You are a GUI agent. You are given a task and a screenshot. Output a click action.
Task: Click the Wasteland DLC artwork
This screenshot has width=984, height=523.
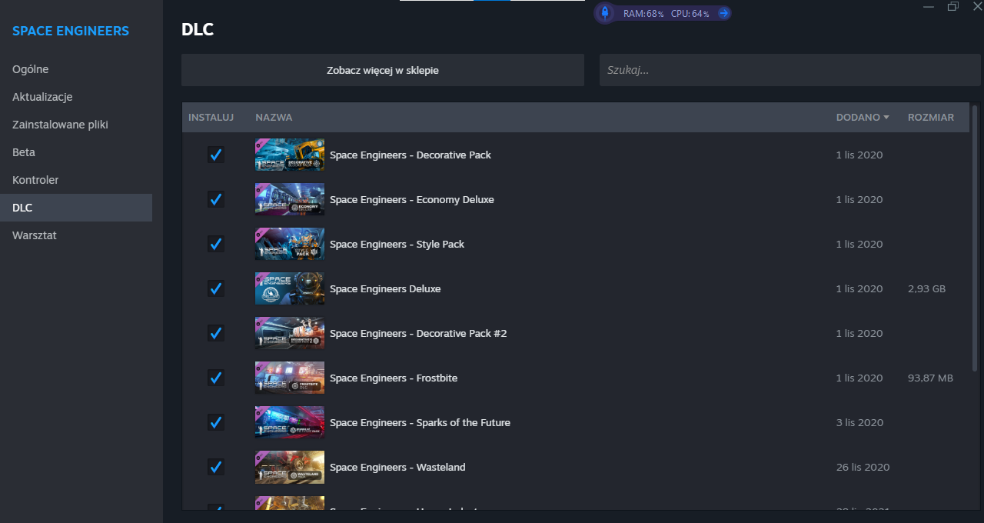289,467
